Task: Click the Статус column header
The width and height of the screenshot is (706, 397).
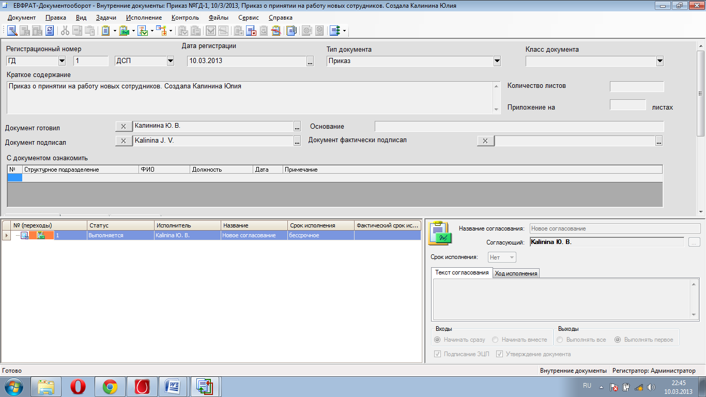Action: (121, 225)
